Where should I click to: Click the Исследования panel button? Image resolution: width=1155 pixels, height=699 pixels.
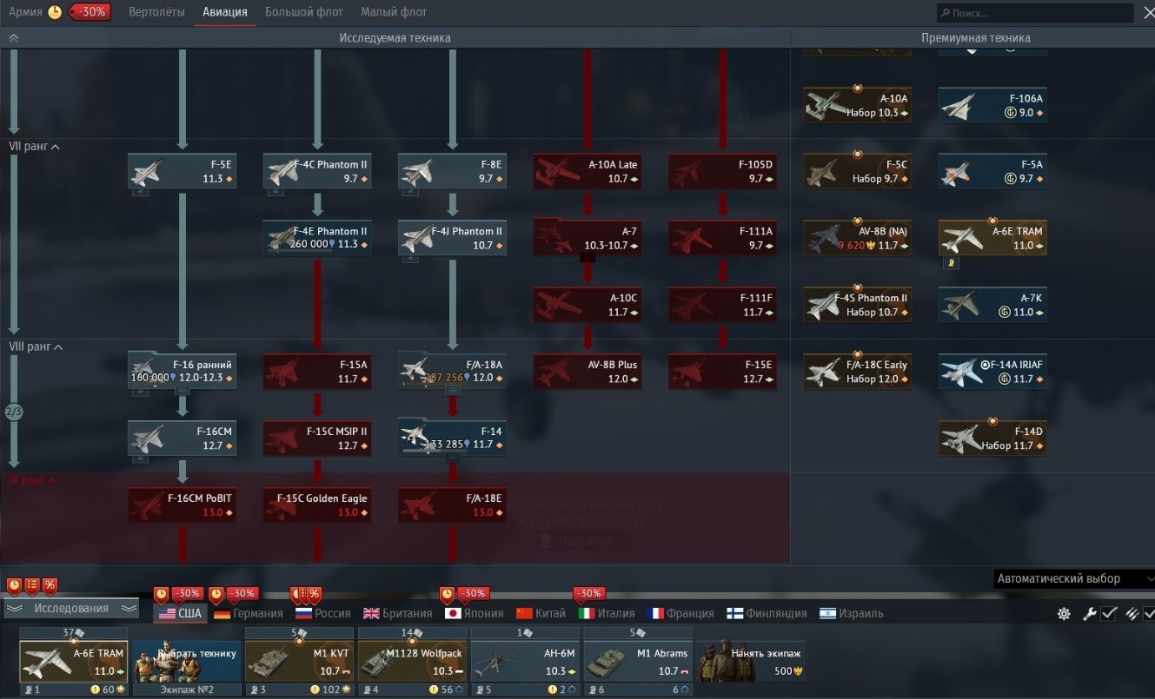point(71,609)
